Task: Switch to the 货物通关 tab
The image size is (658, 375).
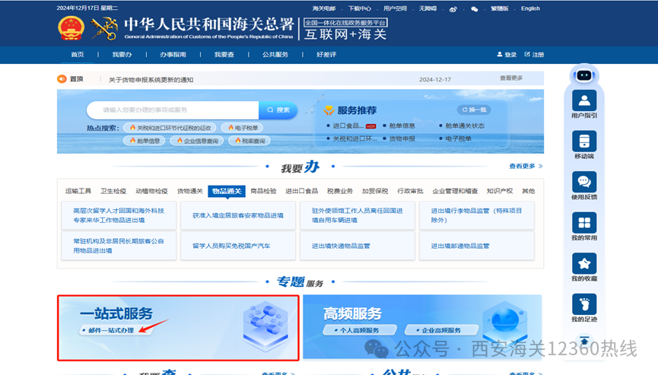Action: pos(189,191)
